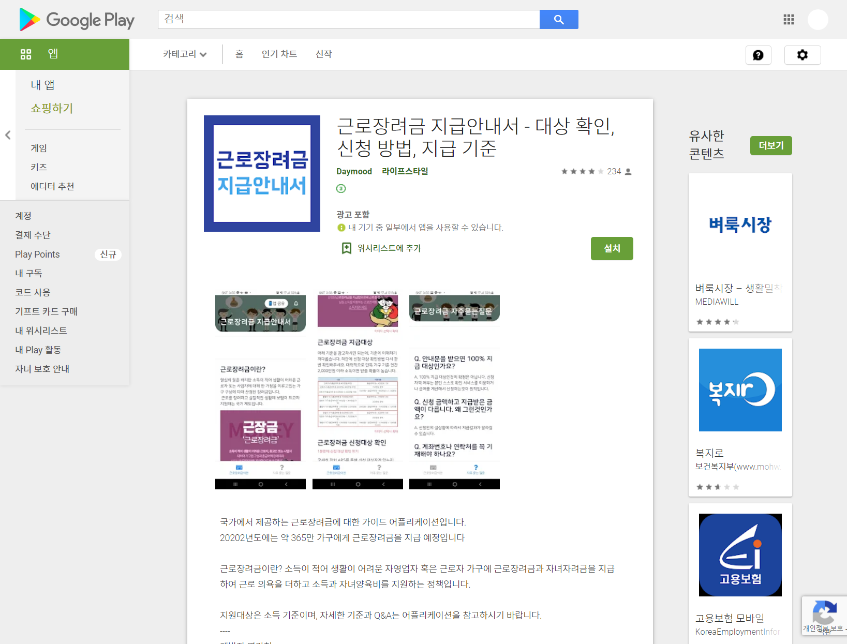Image resolution: width=847 pixels, height=644 pixels.
Task: Select 쇼핑하기 in sidebar
Action: [x=52, y=109]
